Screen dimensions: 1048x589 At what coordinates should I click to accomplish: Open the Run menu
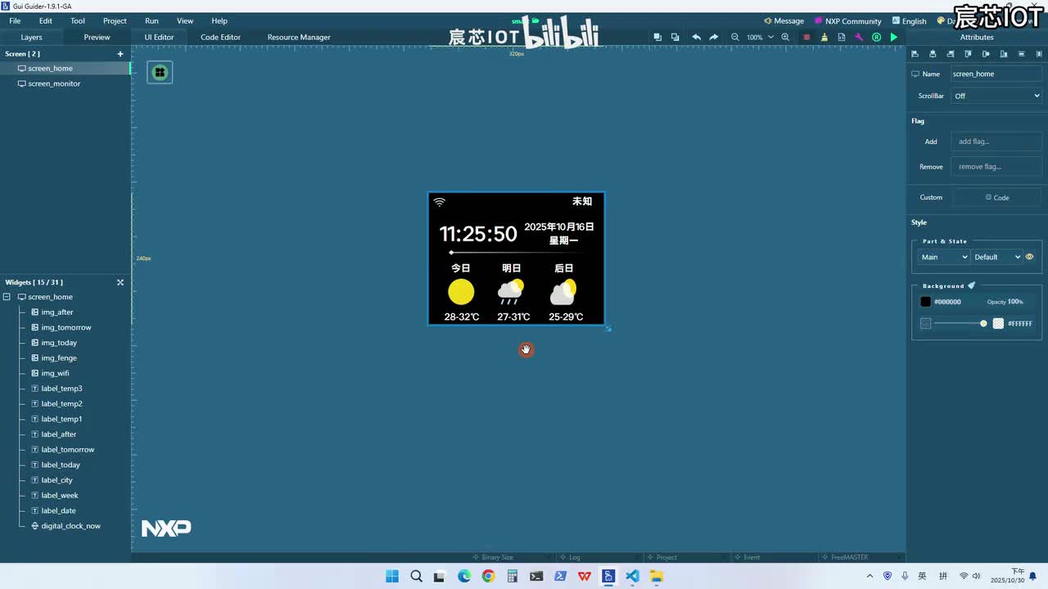click(x=151, y=20)
